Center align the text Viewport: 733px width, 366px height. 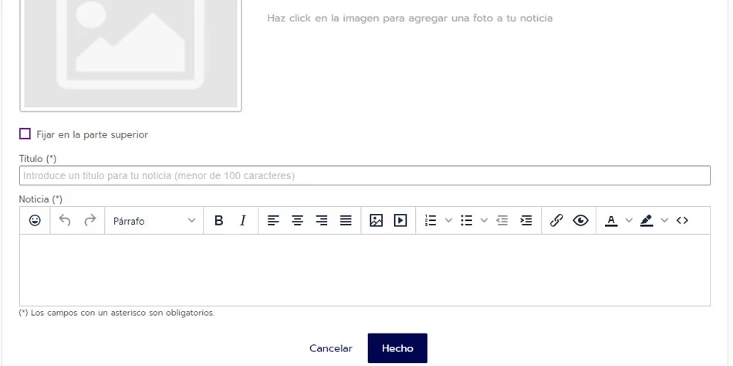coord(297,221)
